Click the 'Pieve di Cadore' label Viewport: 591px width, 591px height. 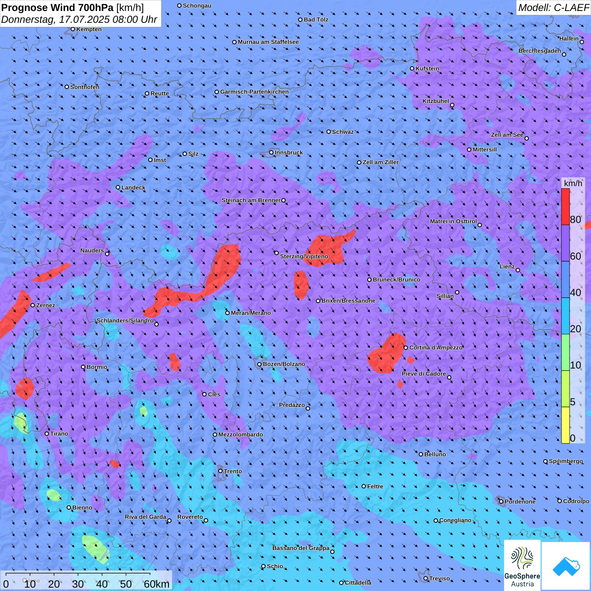click(424, 374)
